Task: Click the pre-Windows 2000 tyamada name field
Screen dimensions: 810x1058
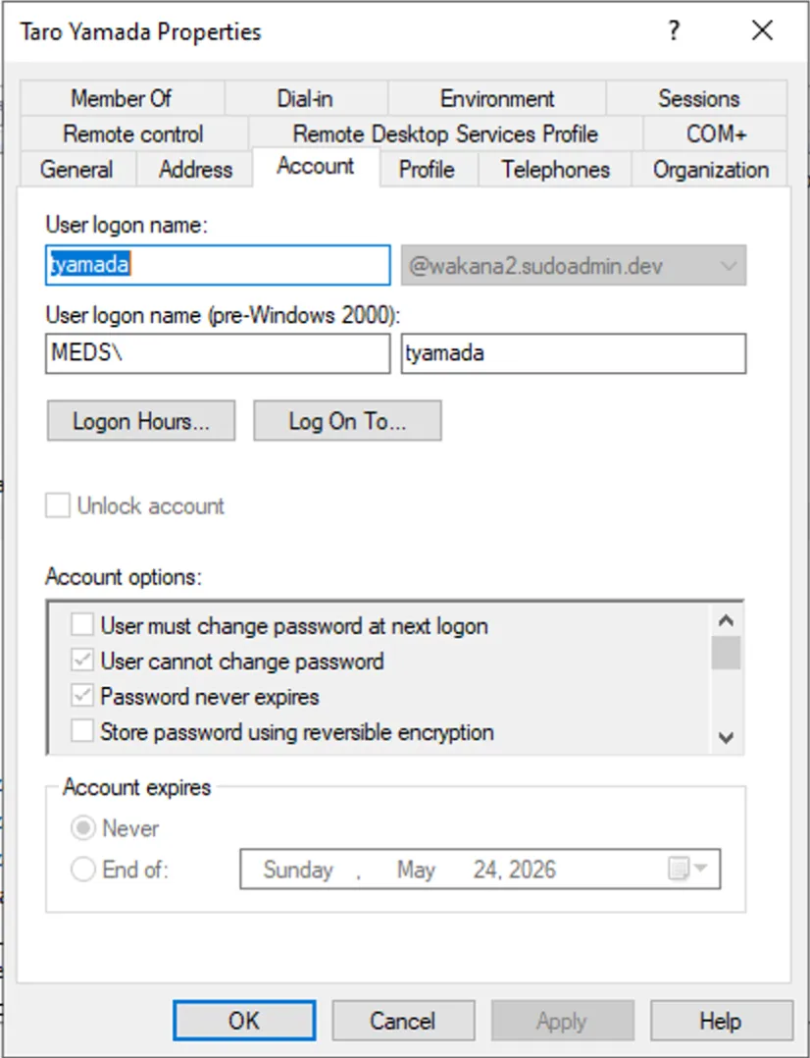Action: click(x=573, y=353)
